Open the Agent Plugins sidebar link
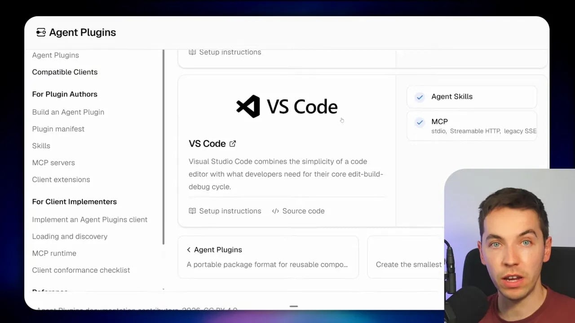The height and width of the screenshot is (323, 575). (55, 55)
